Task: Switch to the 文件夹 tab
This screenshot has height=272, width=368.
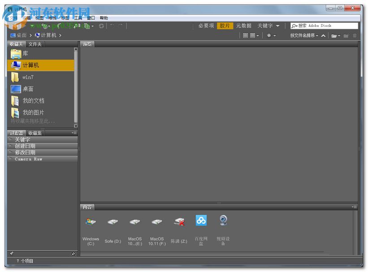Action: click(x=35, y=44)
